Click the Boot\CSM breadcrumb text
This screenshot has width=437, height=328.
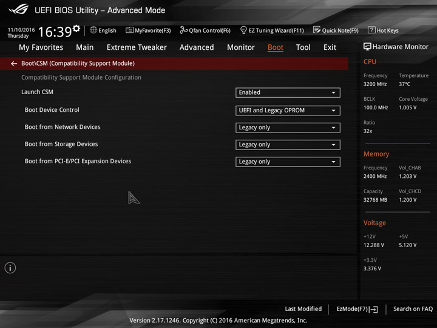click(x=78, y=64)
